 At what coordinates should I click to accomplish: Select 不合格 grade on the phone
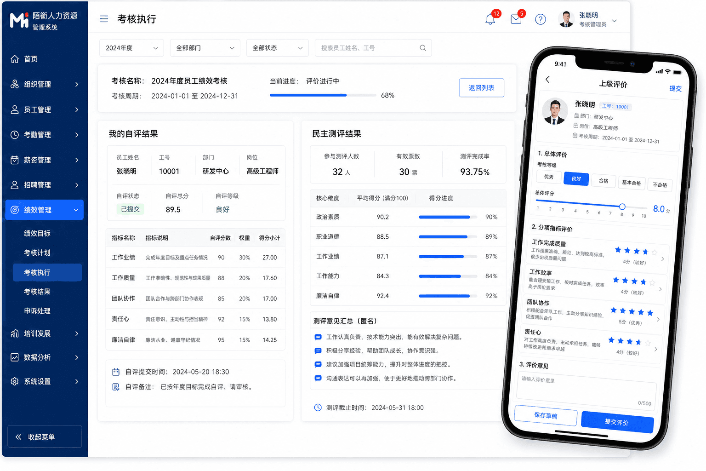pyautogui.click(x=660, y=185)
